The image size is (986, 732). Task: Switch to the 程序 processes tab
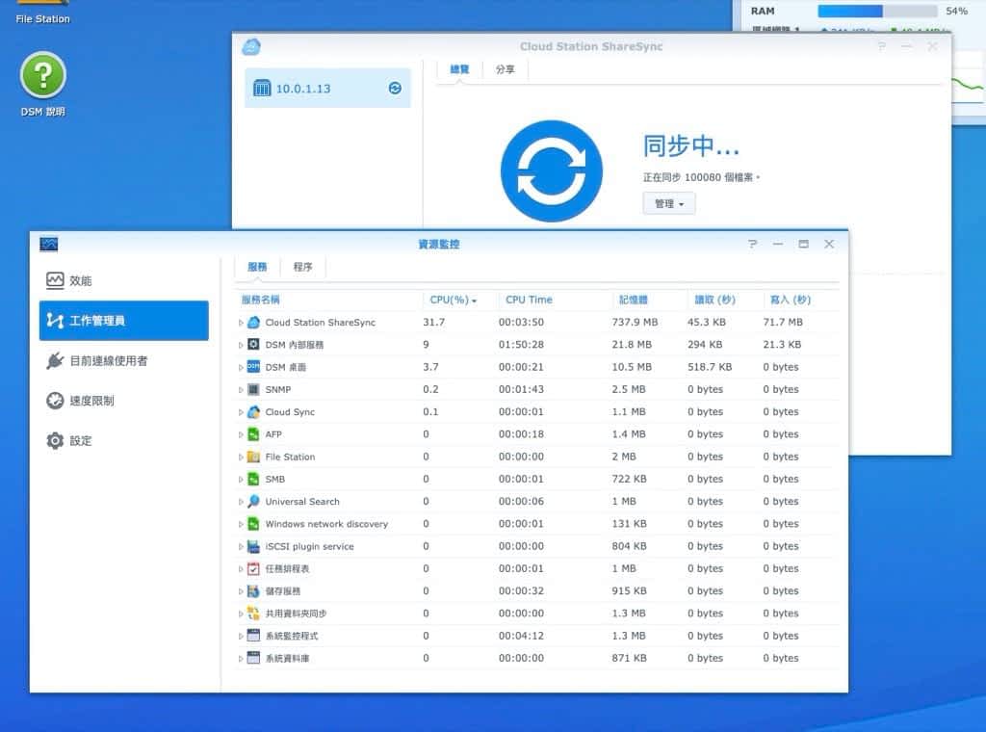(x=302, y=267)
